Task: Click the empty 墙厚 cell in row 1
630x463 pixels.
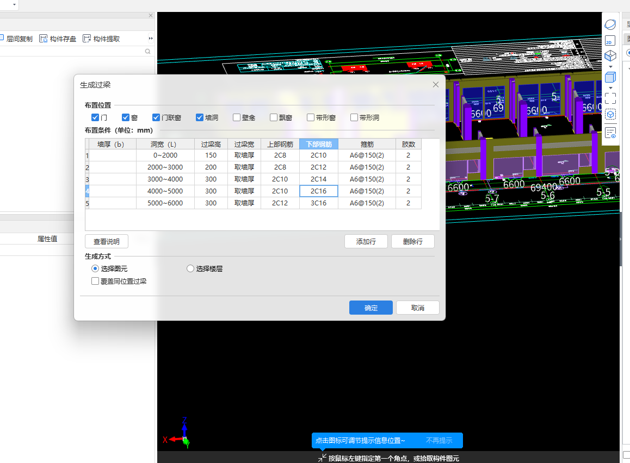Action: pyautogui.click(x=113, y=155)
